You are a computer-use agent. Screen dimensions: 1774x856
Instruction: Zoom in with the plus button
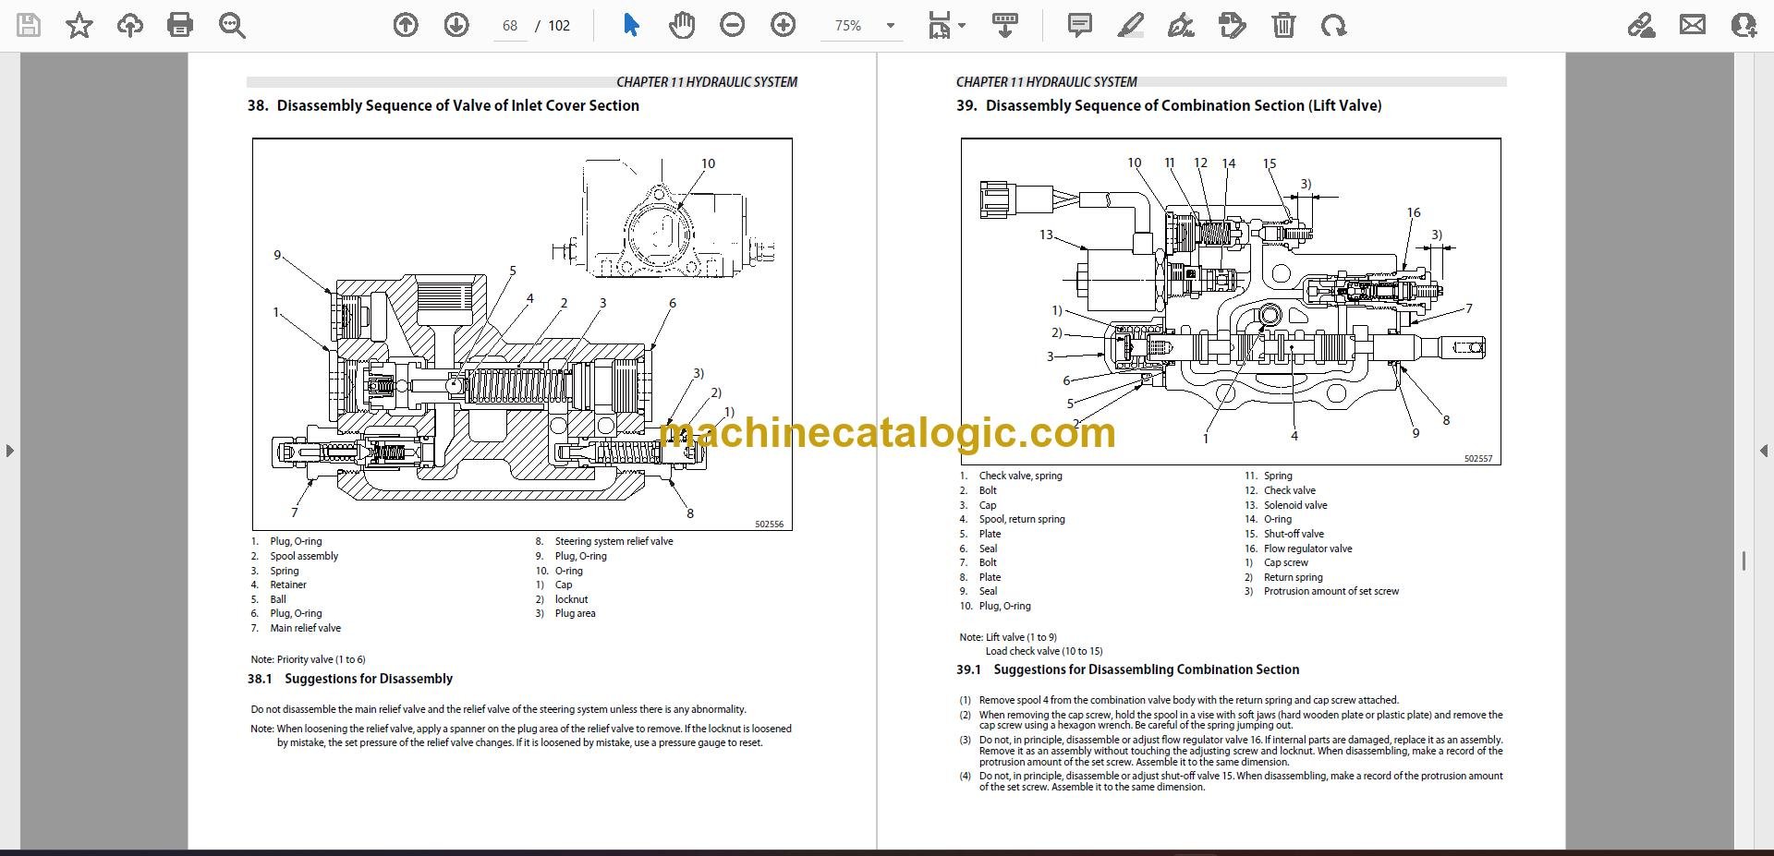(x=784, y=25)
